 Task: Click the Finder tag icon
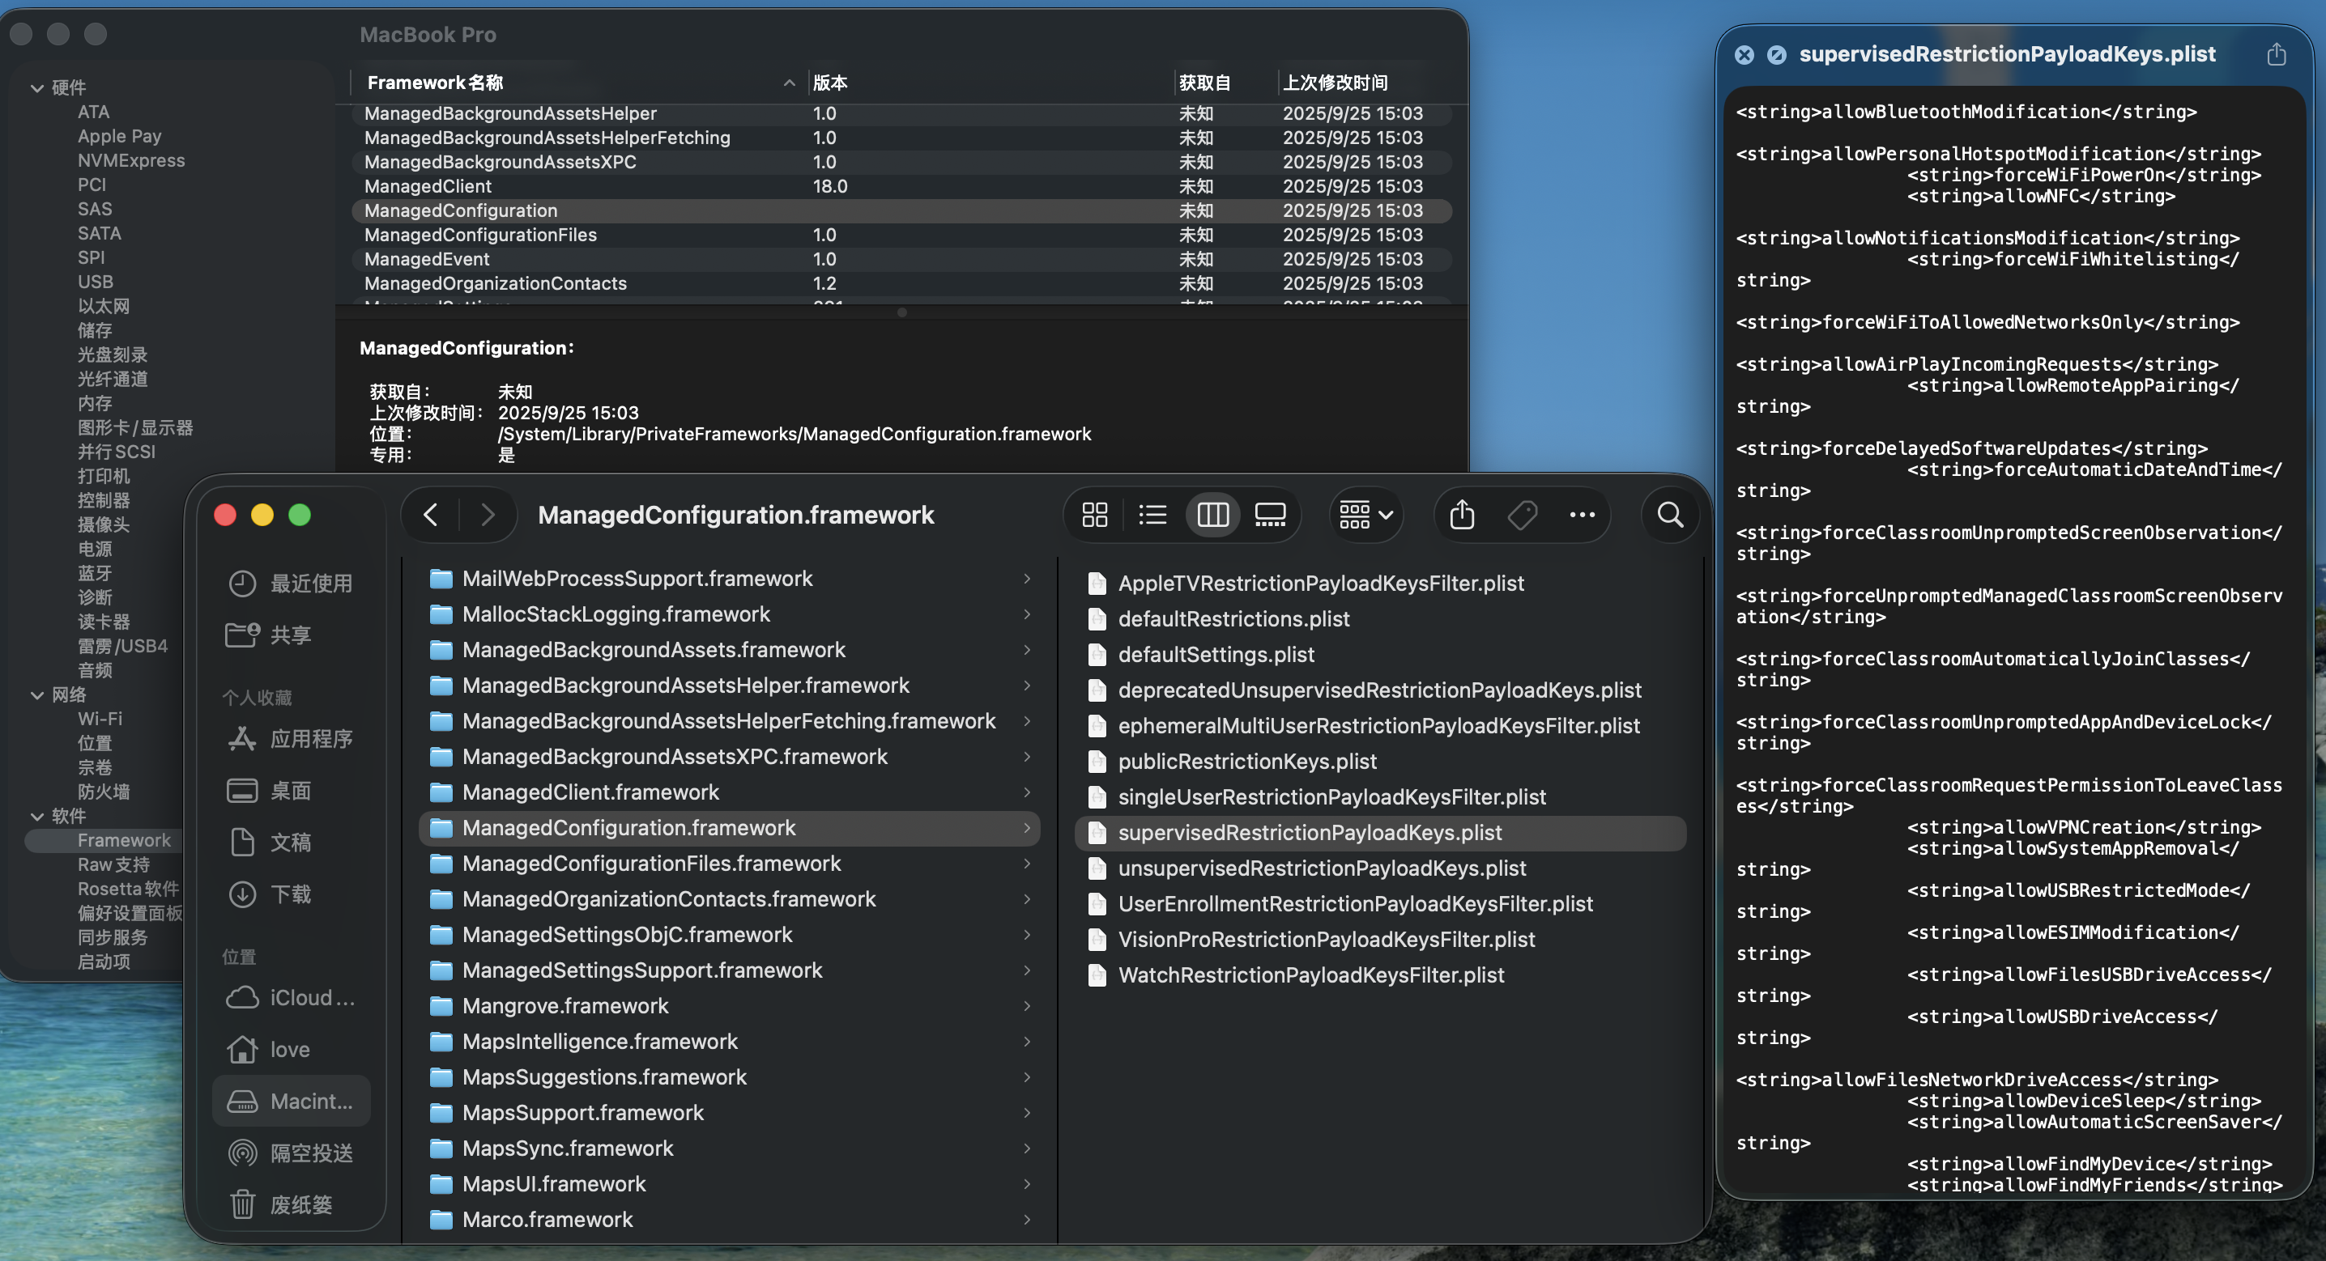point(1523,515)
